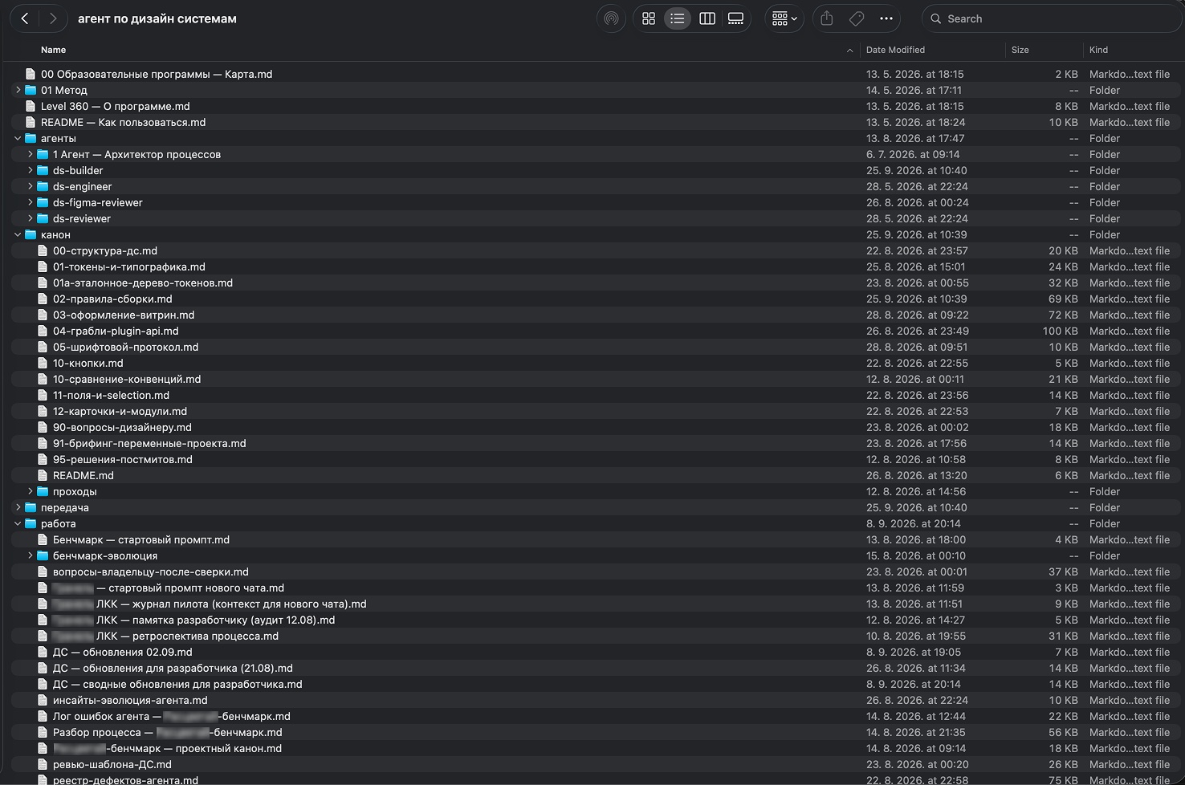1185x785 pixels.
Task: Select file icon of 10-кнопки.md
Action: (x=43, y=363)
